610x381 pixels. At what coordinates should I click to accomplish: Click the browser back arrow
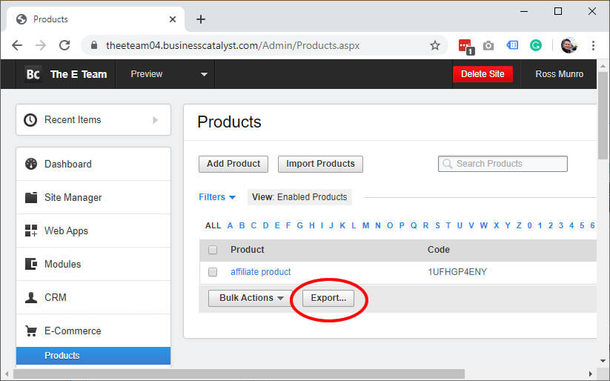[17, 45]
